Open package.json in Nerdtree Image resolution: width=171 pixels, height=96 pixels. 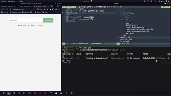pyautogui.click(x=126, y=39)
